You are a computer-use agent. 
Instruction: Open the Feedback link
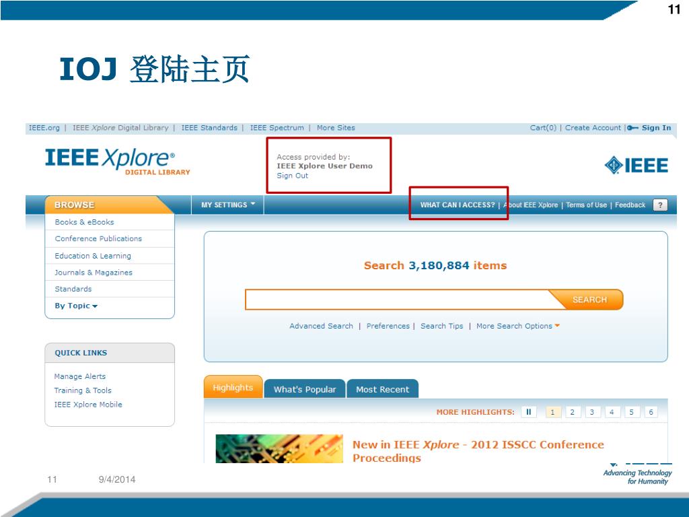(630, 205)
